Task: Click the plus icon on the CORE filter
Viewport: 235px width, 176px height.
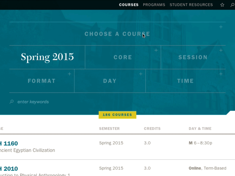Action: (156, 50)
